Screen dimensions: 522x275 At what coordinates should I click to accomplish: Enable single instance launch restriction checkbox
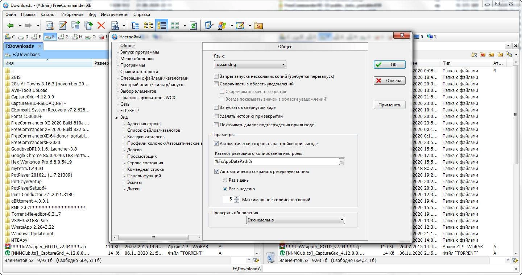(216, 76)
